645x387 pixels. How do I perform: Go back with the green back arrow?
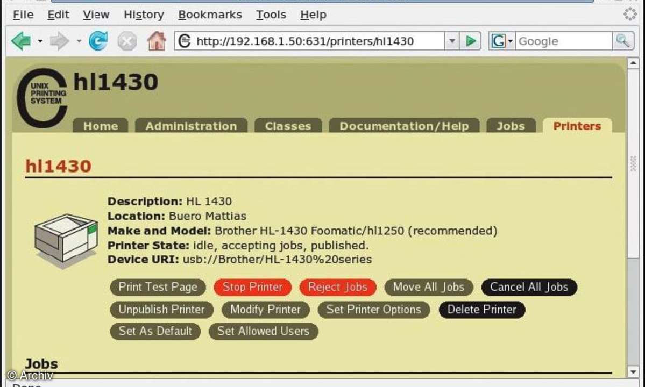pos(21,41)
